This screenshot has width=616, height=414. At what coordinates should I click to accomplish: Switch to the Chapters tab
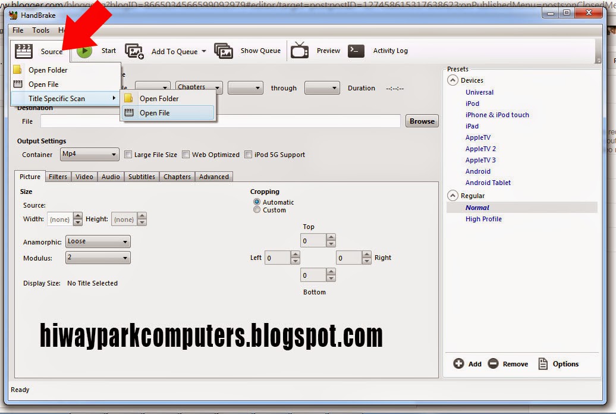coord(177,177)
